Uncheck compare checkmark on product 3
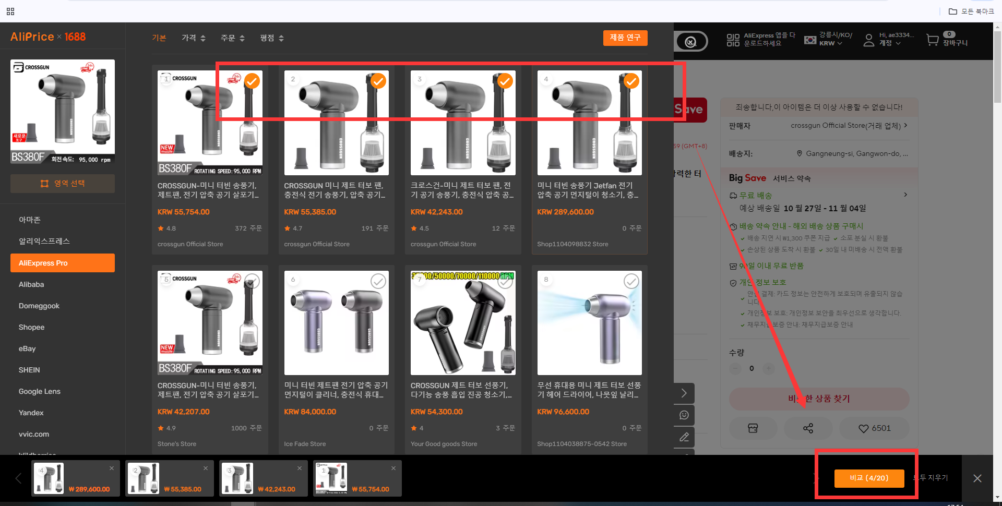The image size is (1002, 506). click(505, 81)
